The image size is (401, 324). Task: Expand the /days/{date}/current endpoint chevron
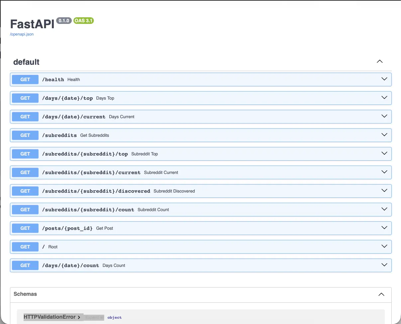384,116
